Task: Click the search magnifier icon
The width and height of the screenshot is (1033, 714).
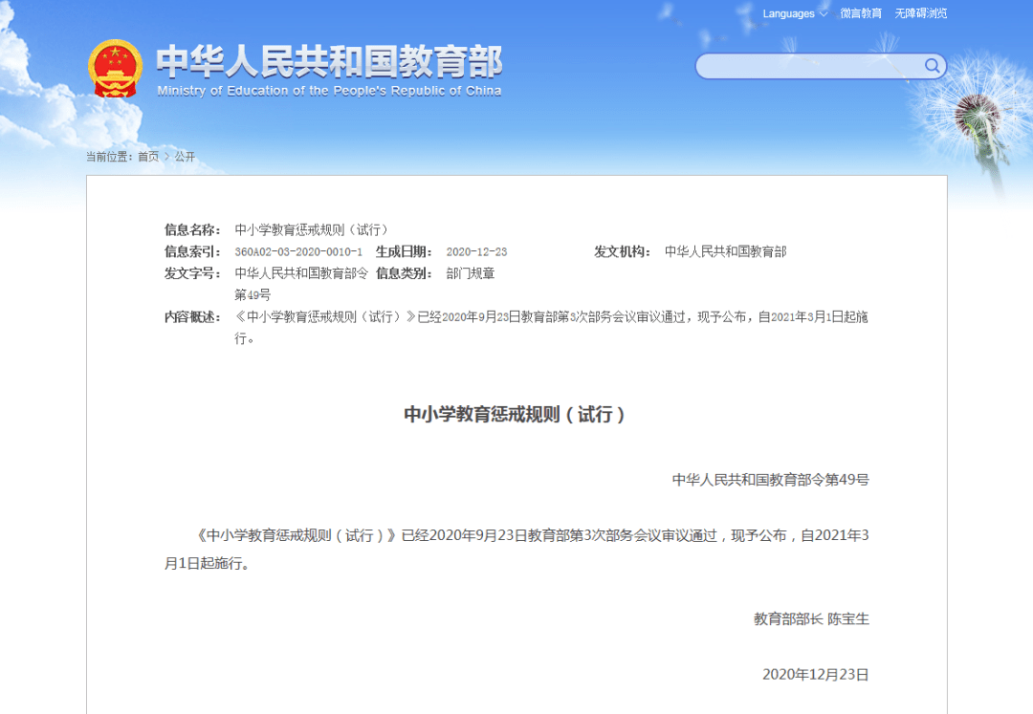Action: 932,66
